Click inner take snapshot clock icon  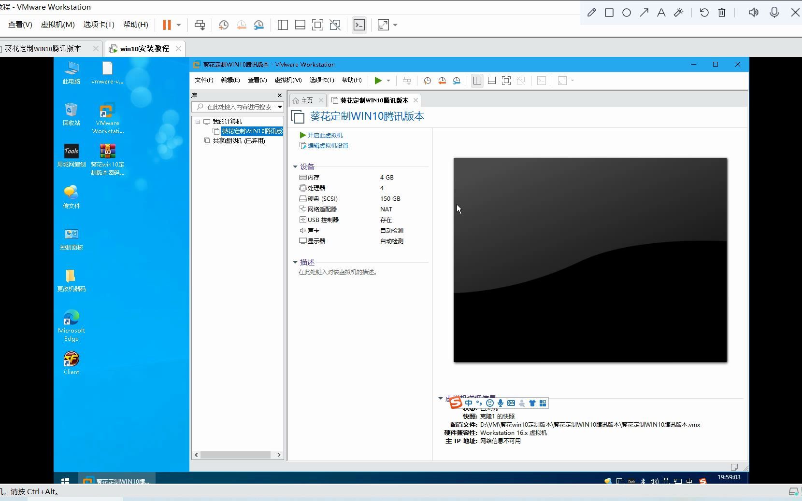click(427, 81)
